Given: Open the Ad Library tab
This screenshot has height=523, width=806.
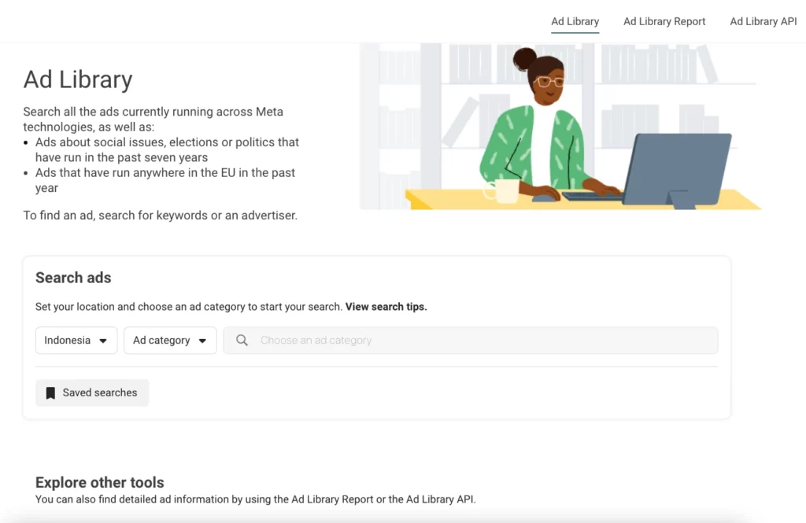Looking at the screenshot, I should click(x=575, y=21).
